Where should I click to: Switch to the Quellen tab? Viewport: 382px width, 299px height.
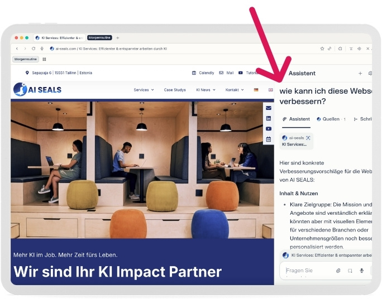coord(331,119)
